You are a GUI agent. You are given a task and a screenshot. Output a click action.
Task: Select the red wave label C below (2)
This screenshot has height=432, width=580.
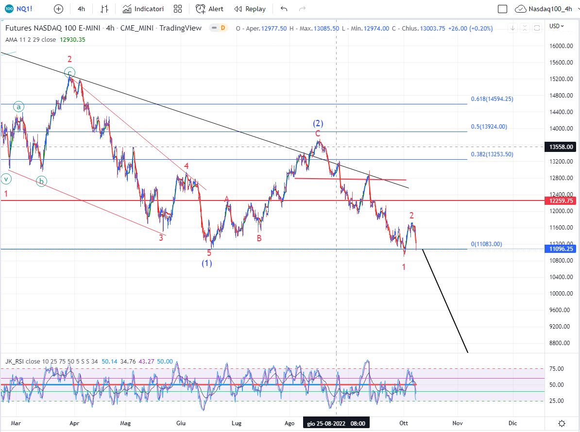[x=318, y=134]
